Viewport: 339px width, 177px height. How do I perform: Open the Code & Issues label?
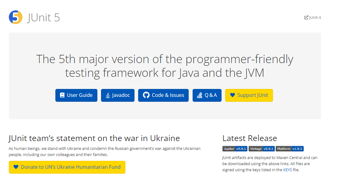(x=168, y=95)
